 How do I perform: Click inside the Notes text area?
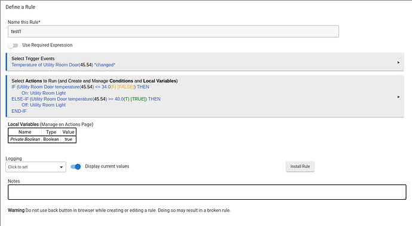coord(207,192)
